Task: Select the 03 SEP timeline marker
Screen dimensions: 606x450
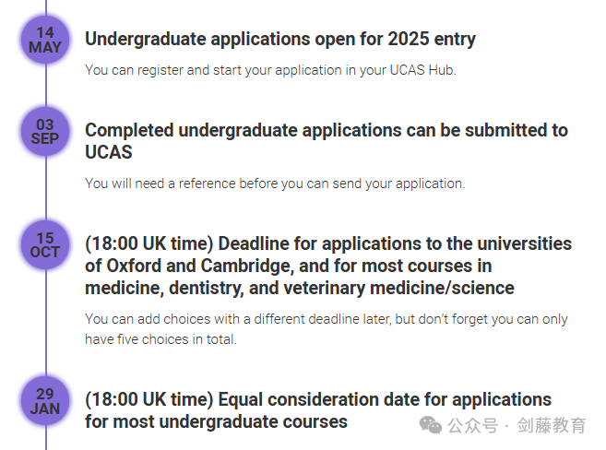Action: [x=45, y=132]
